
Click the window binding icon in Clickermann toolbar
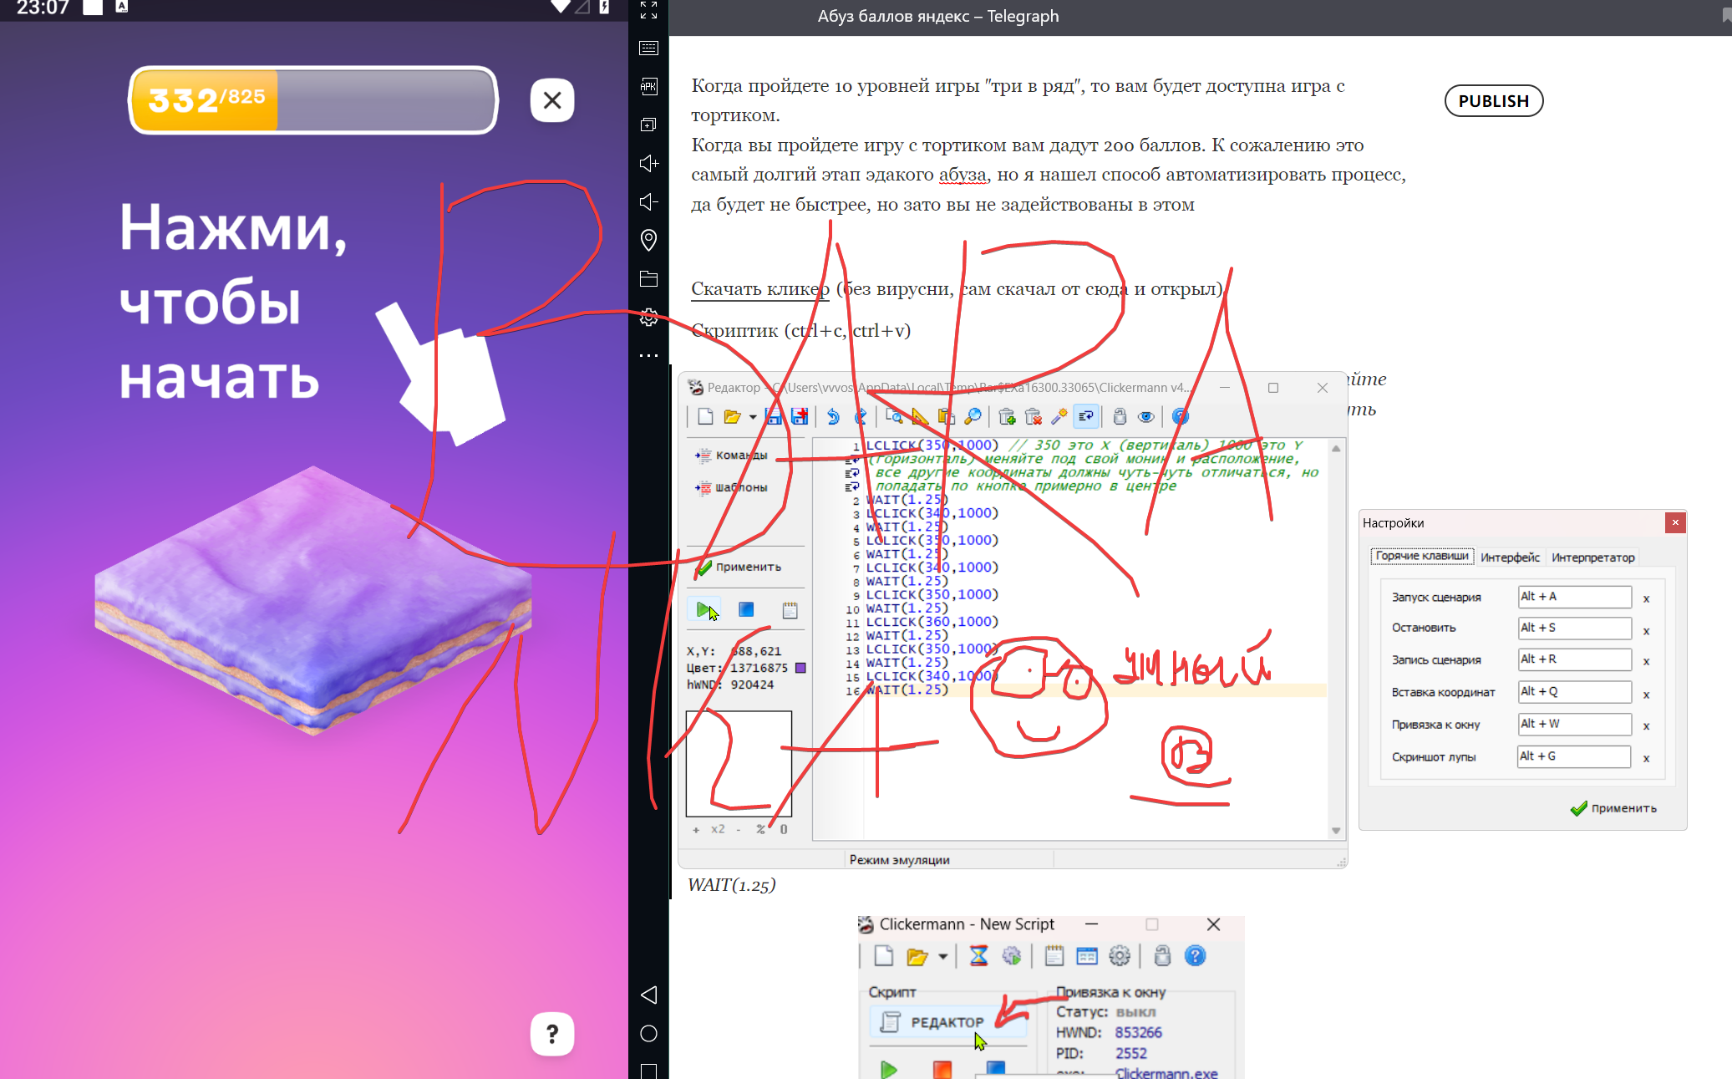coord(1086,955)
